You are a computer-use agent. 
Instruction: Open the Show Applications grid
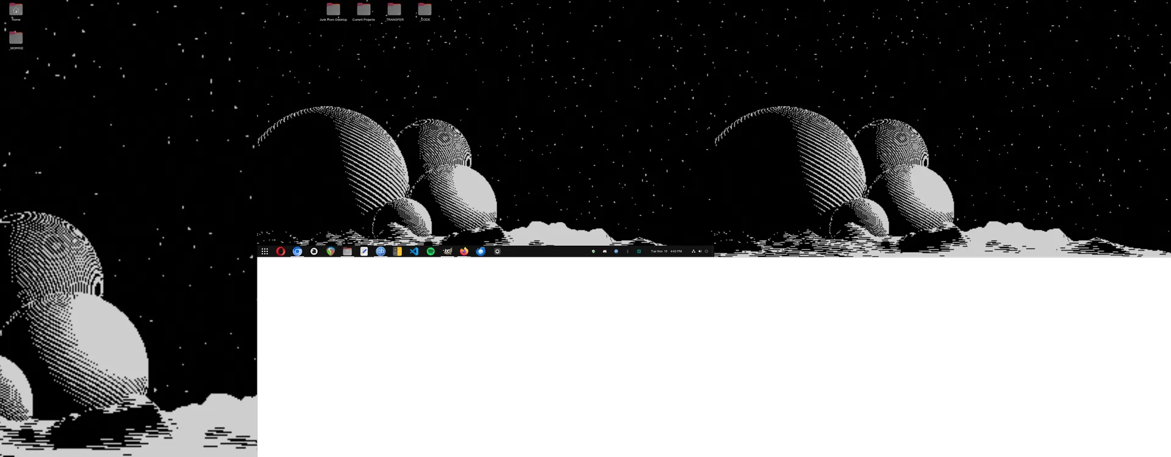click(x=265, y=251)
